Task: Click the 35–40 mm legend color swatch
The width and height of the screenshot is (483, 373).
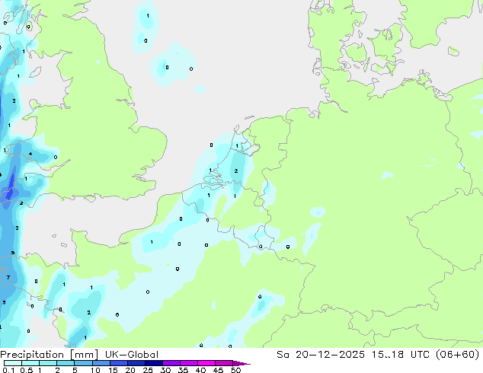Action: point(188,363)
